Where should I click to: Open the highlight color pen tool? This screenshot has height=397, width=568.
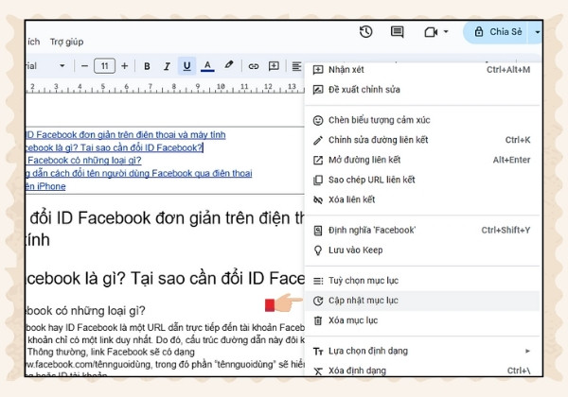coord(228,65)
